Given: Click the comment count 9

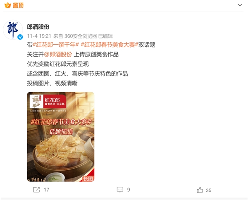Looking at the screenshot, I should point(129,190).
